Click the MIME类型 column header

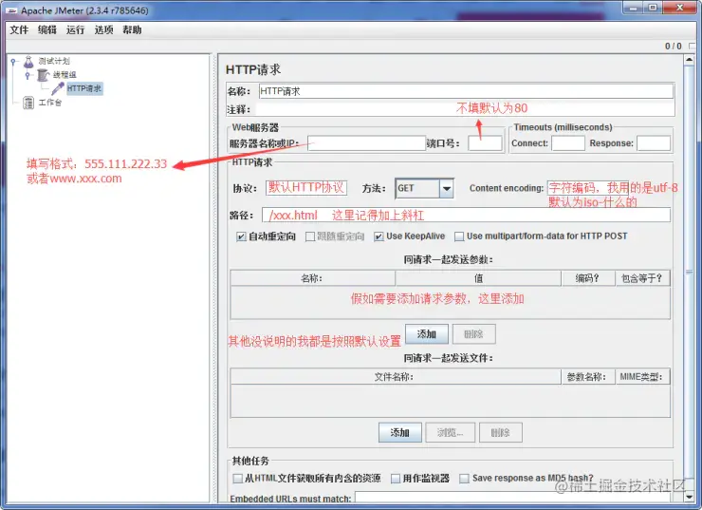pyautogui.click(x=642, y=377)
